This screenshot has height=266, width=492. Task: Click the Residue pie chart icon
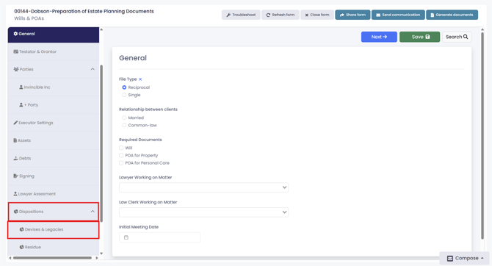tap(21, 247)
